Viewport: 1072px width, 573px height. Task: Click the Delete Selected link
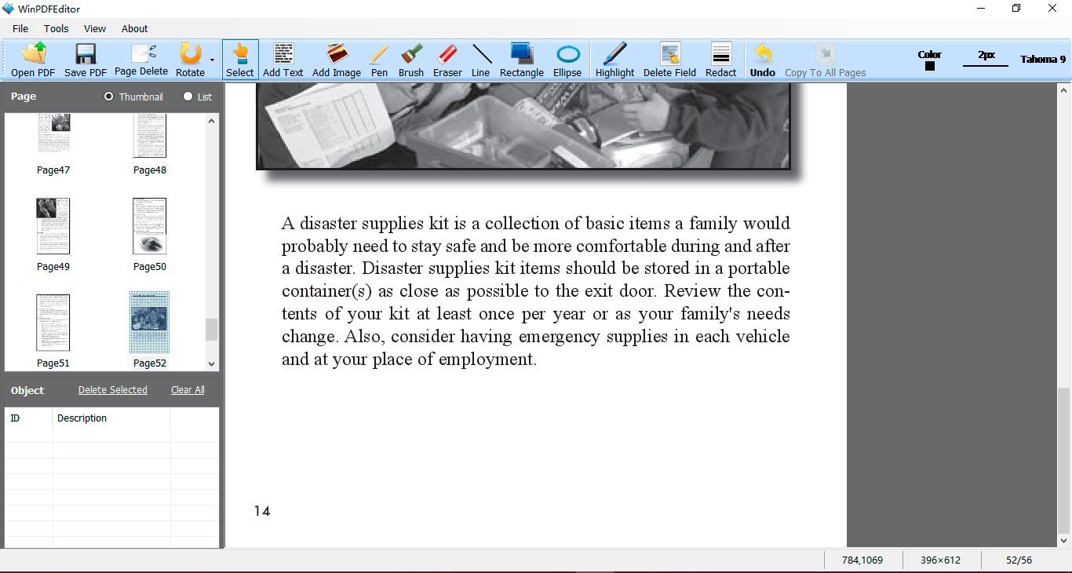tap(112, 389)
